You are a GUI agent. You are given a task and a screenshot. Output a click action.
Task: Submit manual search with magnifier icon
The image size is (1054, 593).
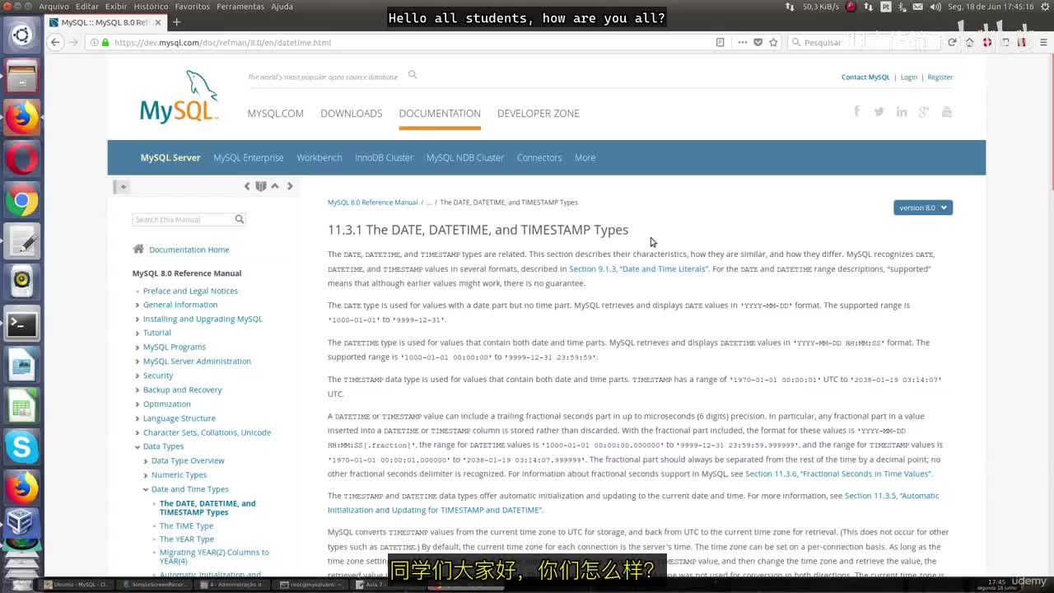[x=240, y=219]
